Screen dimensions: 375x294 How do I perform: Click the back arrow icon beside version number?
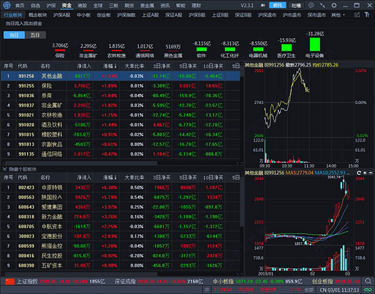[263, 5]
